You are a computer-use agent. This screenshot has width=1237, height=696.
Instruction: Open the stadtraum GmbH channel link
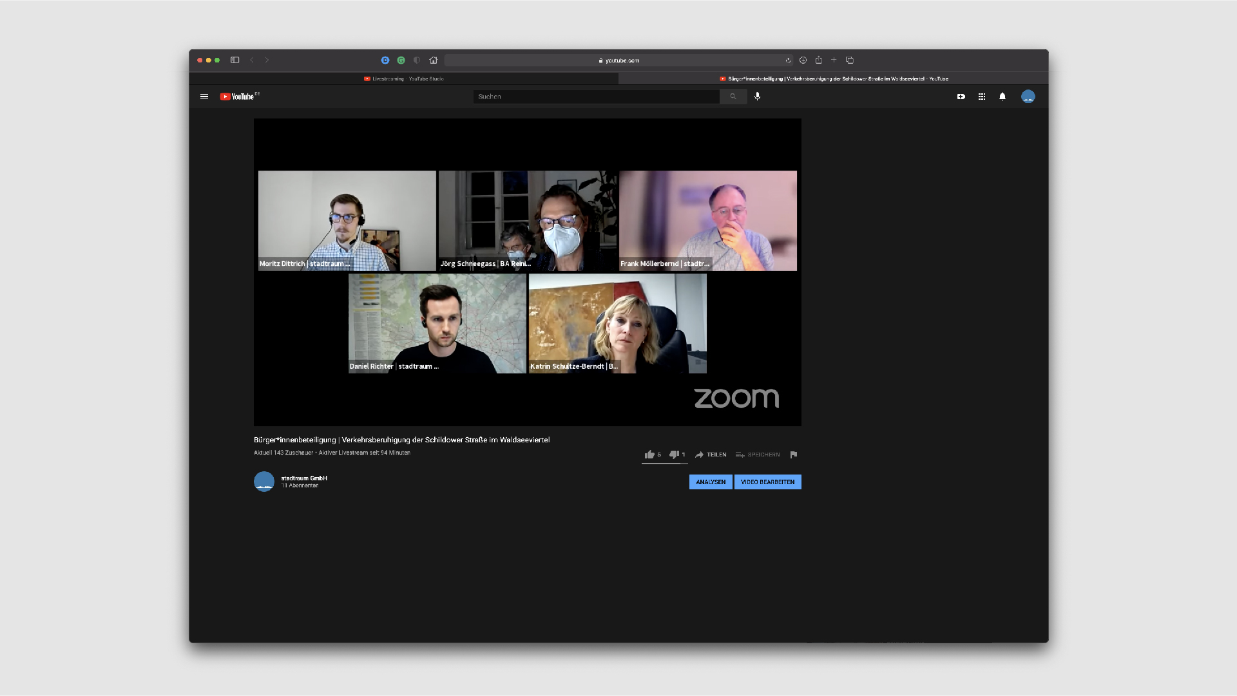(304, 478)
